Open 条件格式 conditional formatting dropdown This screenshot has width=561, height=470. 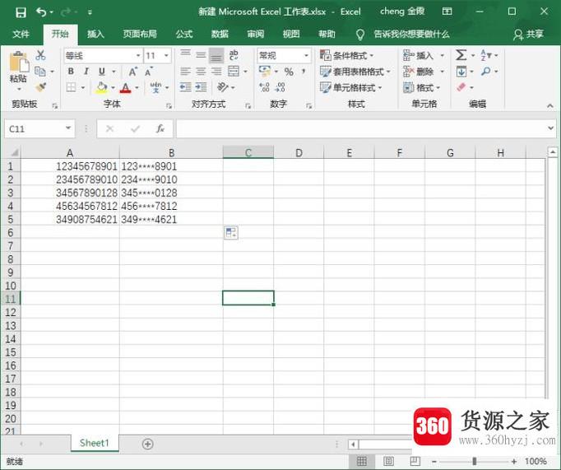346,55
